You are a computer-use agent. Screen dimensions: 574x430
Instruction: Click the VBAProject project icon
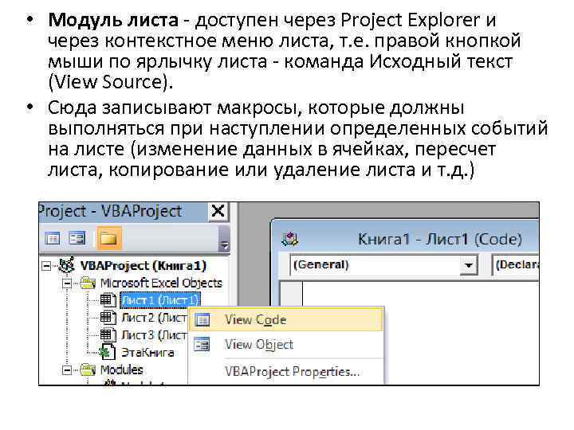coord(67,265)
